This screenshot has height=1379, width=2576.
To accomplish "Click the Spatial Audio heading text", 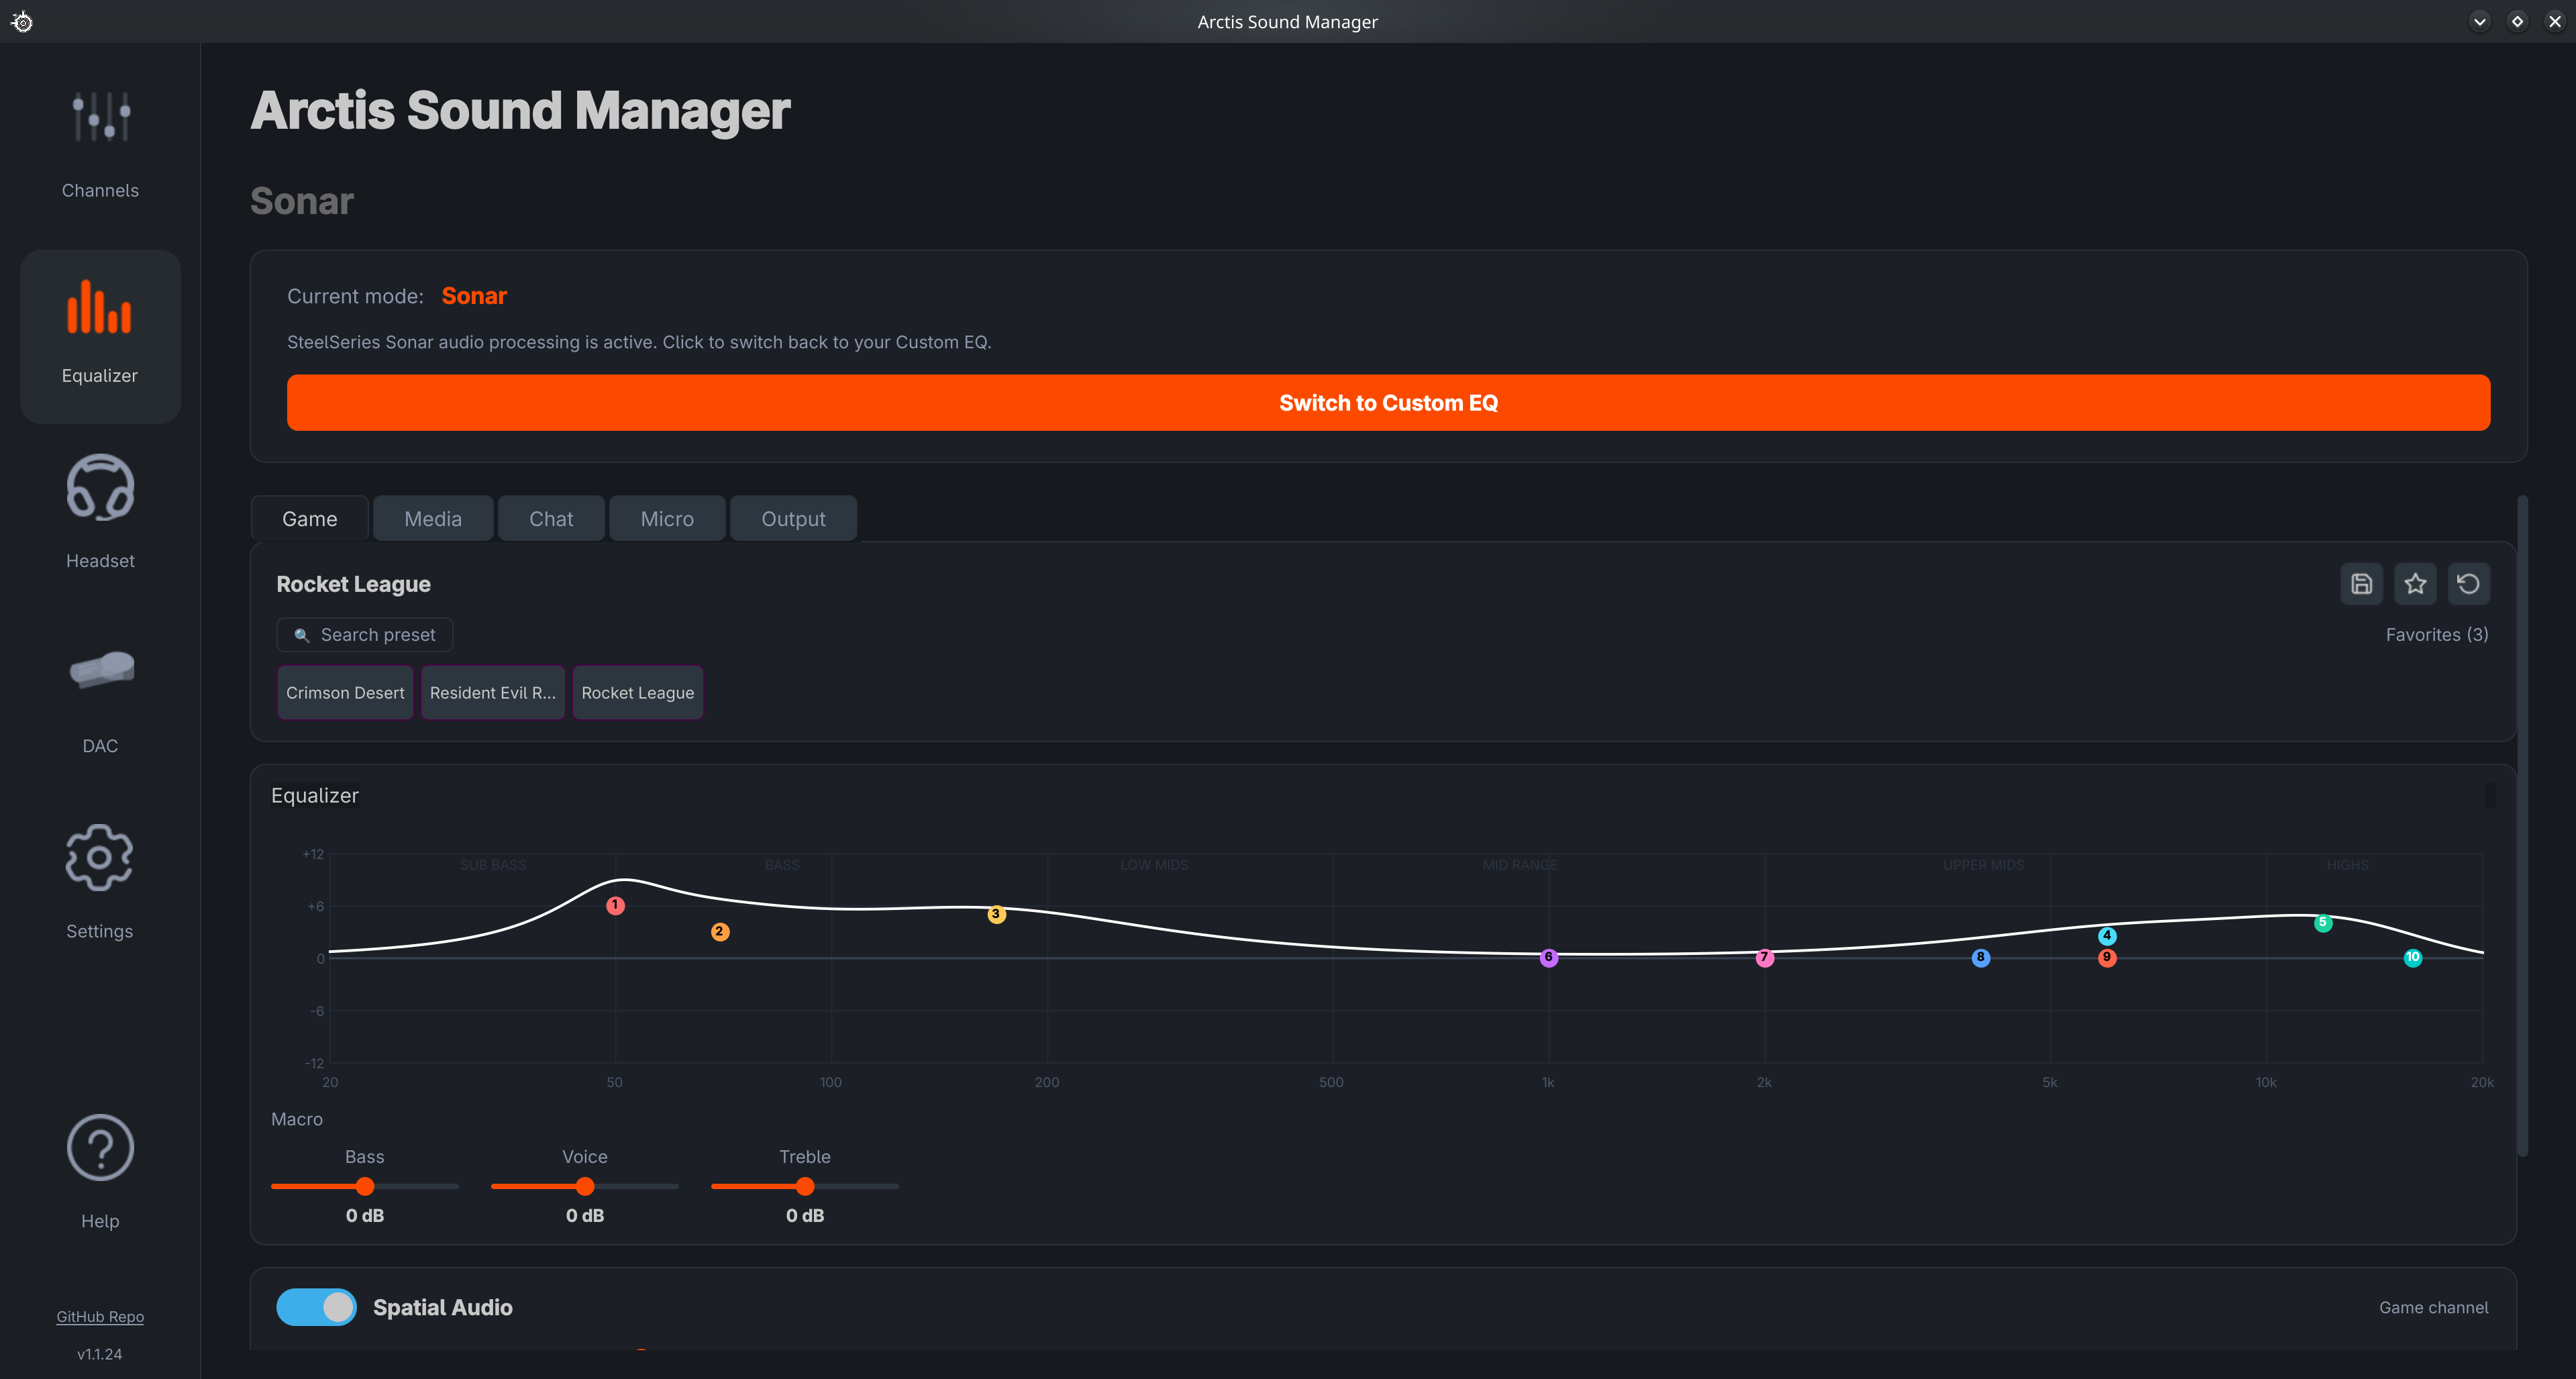I will (442, 1307).
